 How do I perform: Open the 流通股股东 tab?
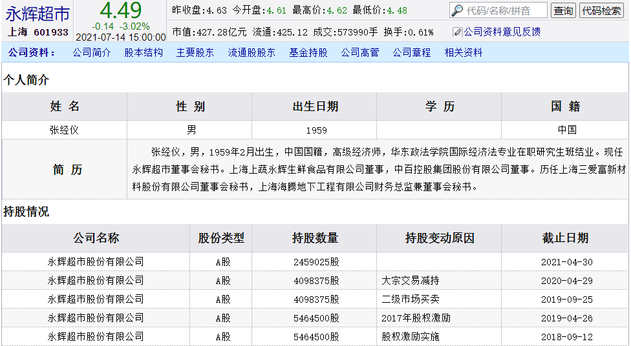click(252, 53)
